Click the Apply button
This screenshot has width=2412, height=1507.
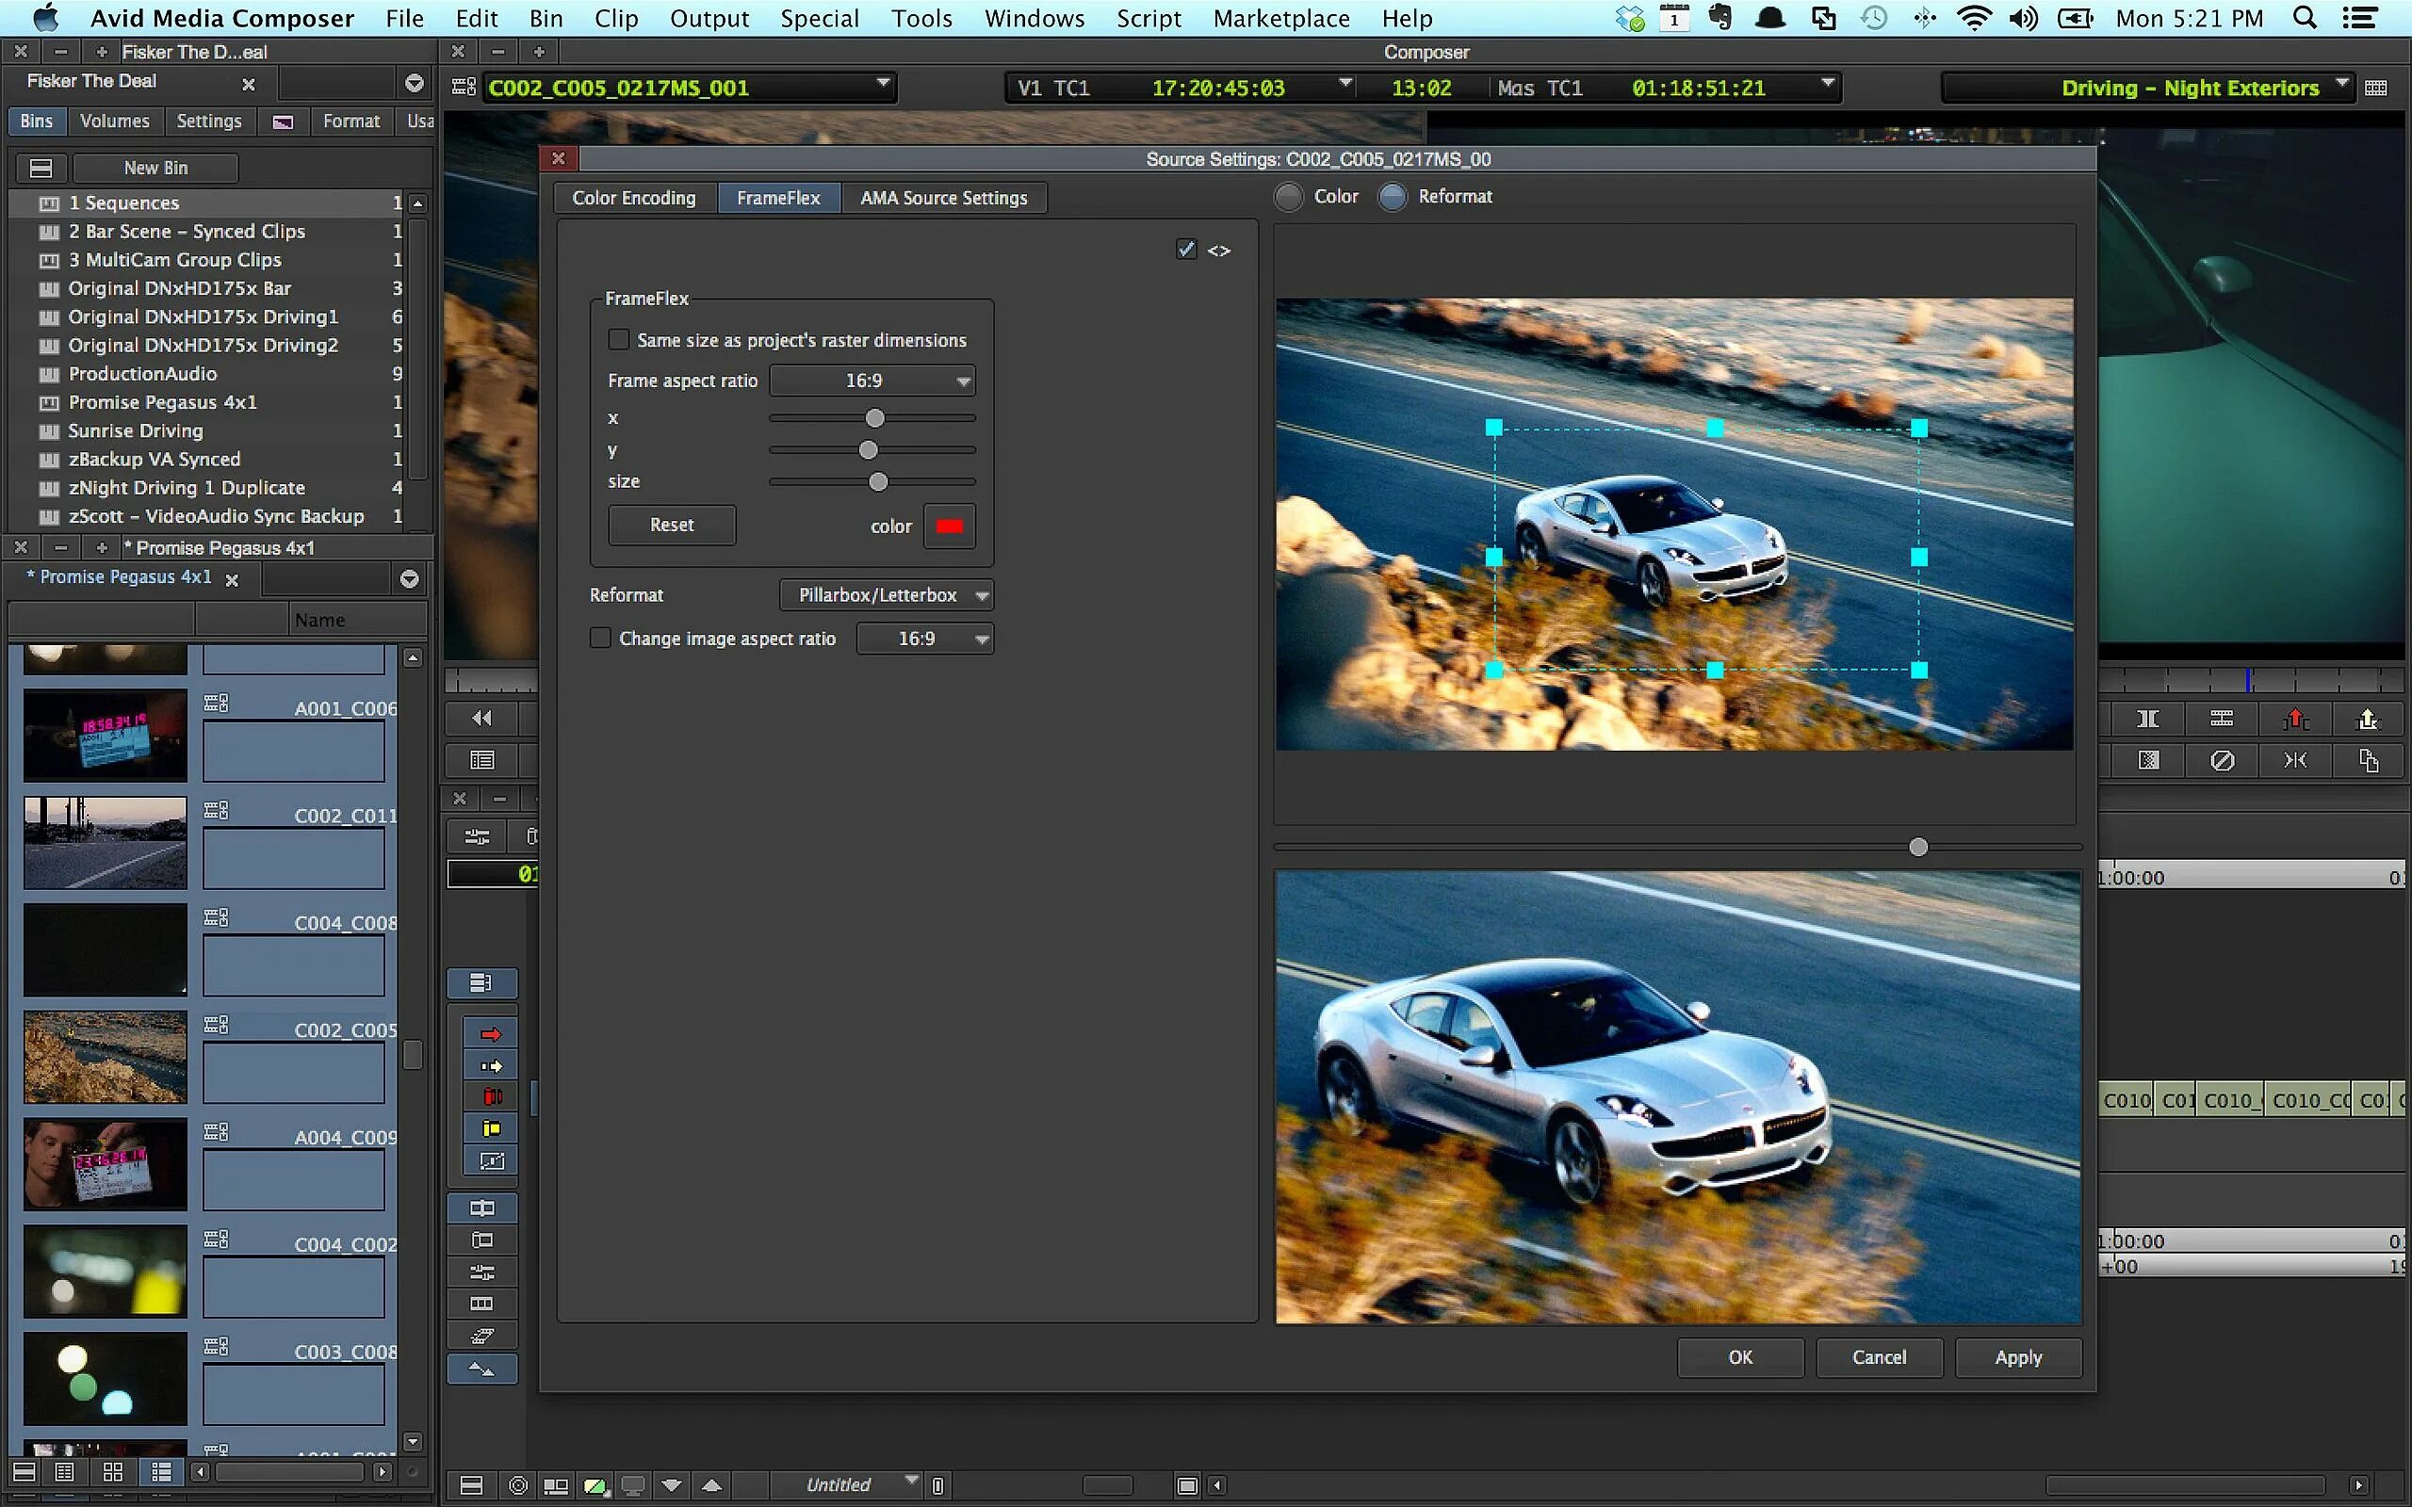click(x=2017, y=1356)
